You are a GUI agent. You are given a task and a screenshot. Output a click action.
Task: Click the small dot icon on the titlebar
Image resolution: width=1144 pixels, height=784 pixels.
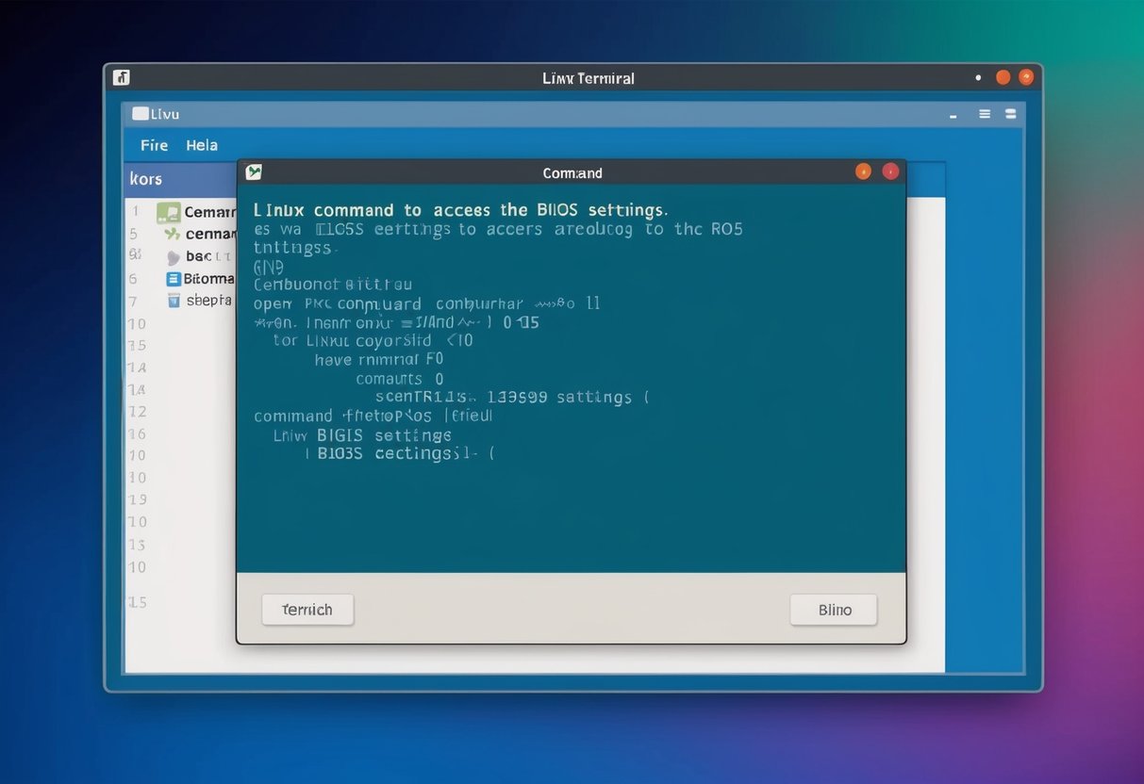tap(978, 77)
